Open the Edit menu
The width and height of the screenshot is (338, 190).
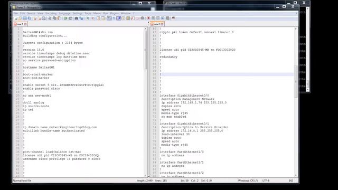click(x=22, y=13)
